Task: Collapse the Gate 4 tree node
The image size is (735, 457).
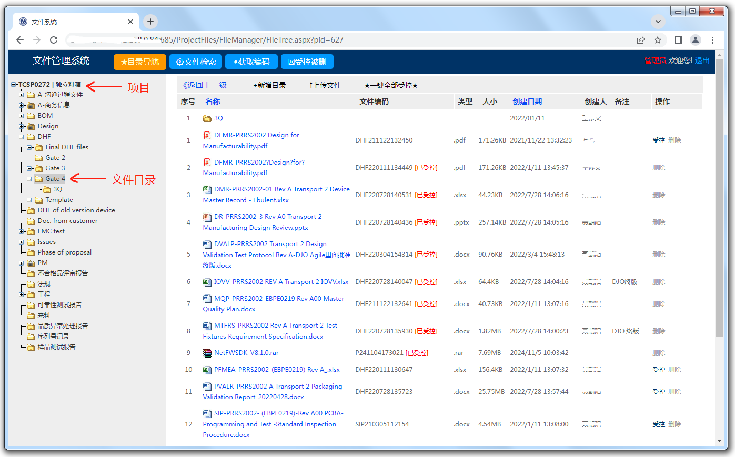Action: click(x=30, y=179)
